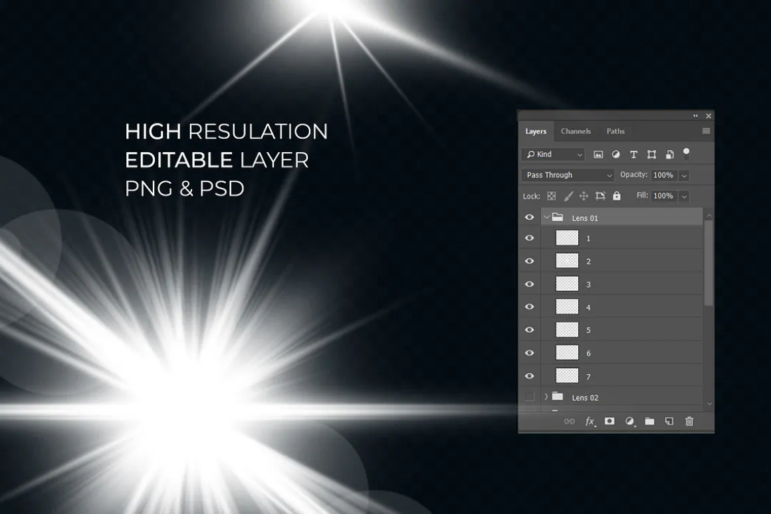The image size is (771, 514).
Task: Click the Fill 100% value field
Action: tap(663, 196)
